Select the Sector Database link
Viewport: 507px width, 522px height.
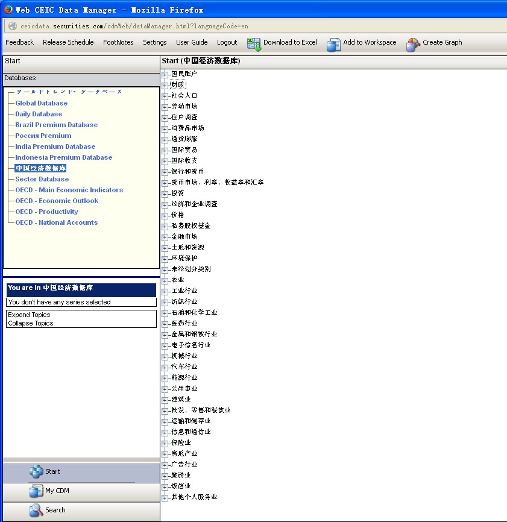42,179
